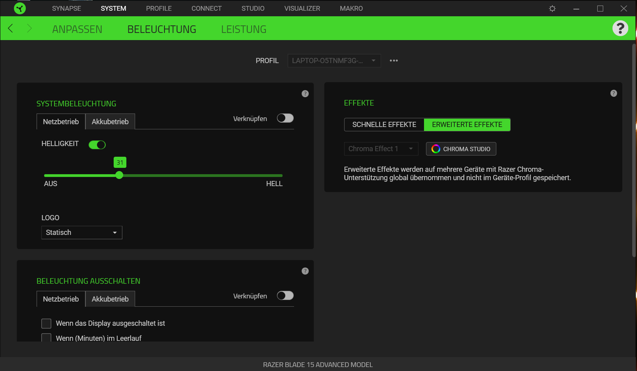Click the Razer logo icon

point(20,8)
